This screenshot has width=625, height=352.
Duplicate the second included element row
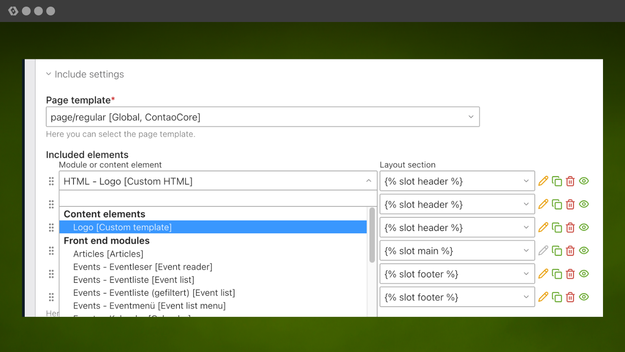pos(557,204)
